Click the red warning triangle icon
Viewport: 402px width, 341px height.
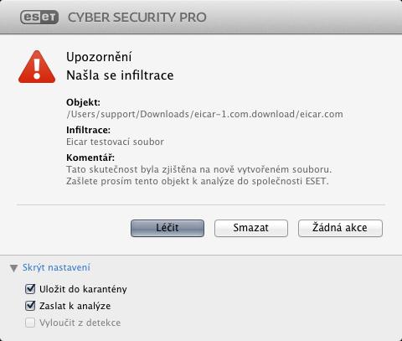pos(37,67)
